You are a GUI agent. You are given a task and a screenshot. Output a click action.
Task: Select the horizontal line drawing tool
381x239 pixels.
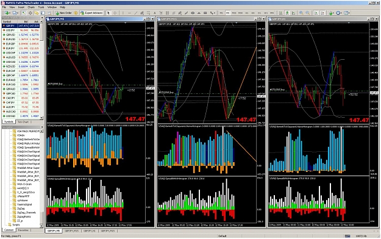pos(129,13)
